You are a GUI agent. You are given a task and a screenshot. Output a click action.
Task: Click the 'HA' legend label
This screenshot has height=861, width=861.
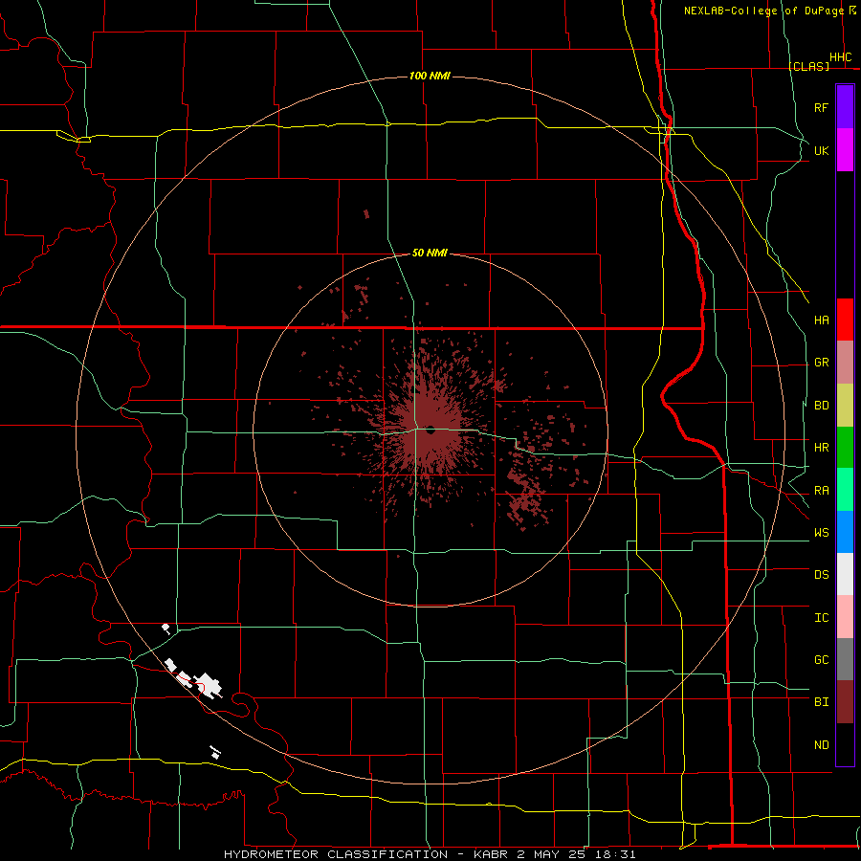click(x=822, y=320)
